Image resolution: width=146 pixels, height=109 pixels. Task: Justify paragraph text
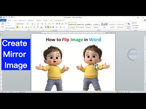click(53, 27)
